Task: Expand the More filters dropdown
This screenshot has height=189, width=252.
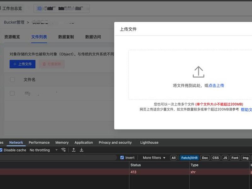Action: point(154,158)
